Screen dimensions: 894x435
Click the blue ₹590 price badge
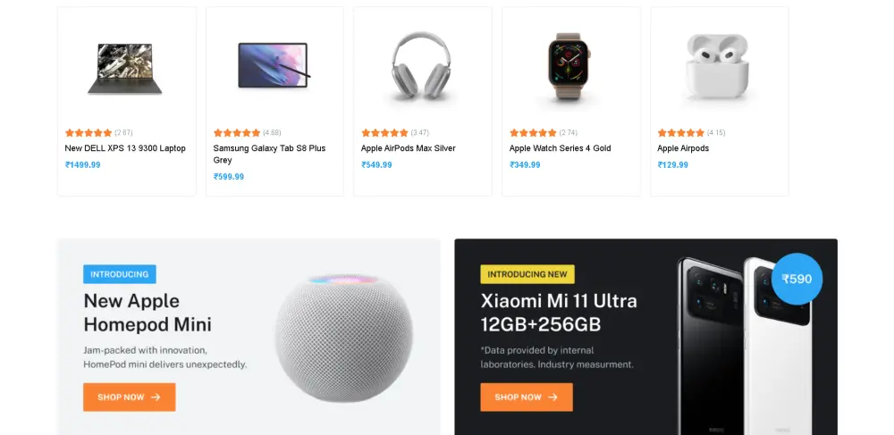[797, 279]
